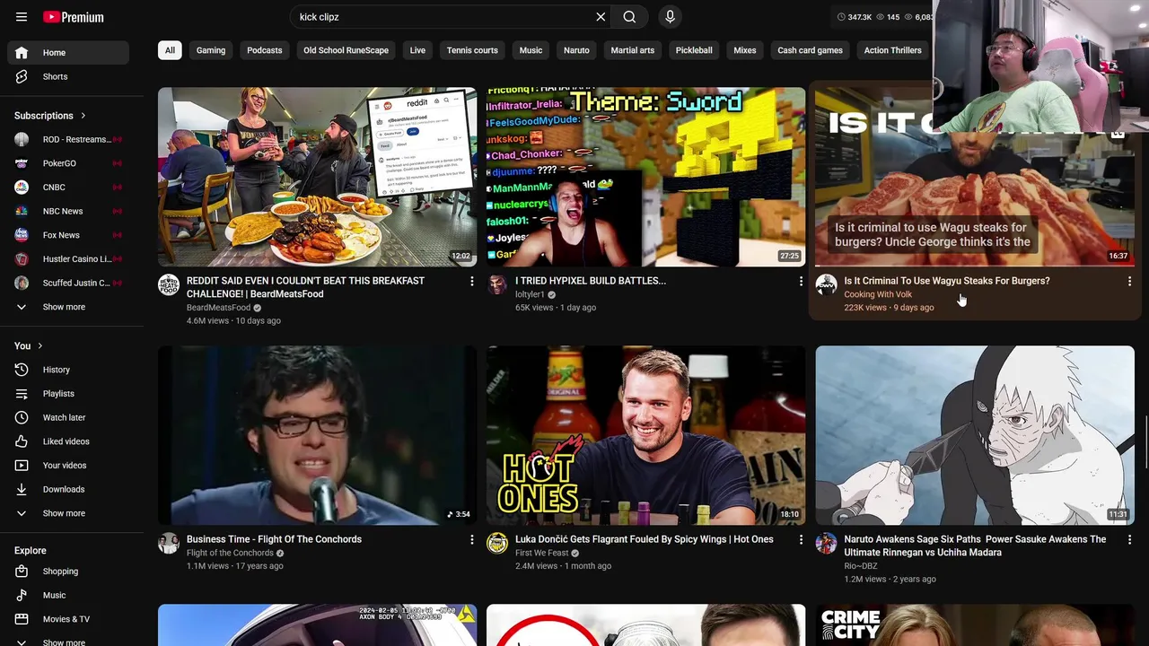Open CNBC subscription channel
This screenshot has width=1149, height=646.
tap(68, 187)
